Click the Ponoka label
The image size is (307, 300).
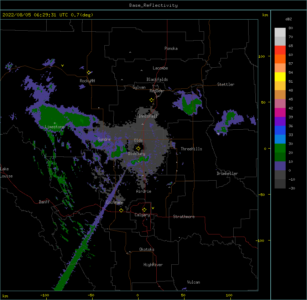[171, 48]
